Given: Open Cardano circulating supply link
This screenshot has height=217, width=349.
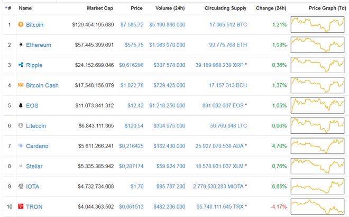Looking at the screenshot, I should 219,146.
